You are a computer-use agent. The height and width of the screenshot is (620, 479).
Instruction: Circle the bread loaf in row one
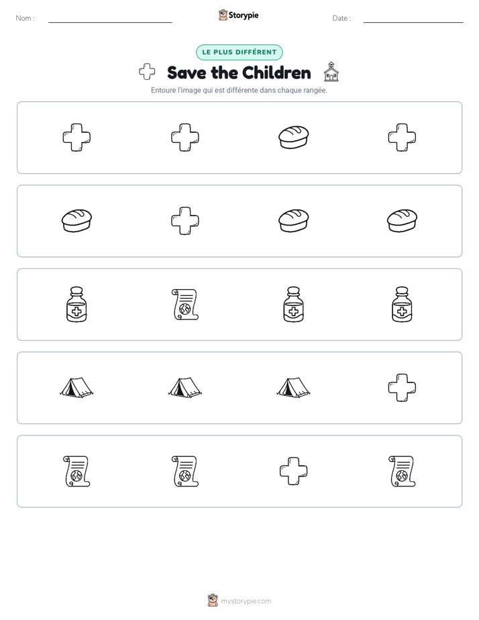pyautogui.click(x=293, y=137)
